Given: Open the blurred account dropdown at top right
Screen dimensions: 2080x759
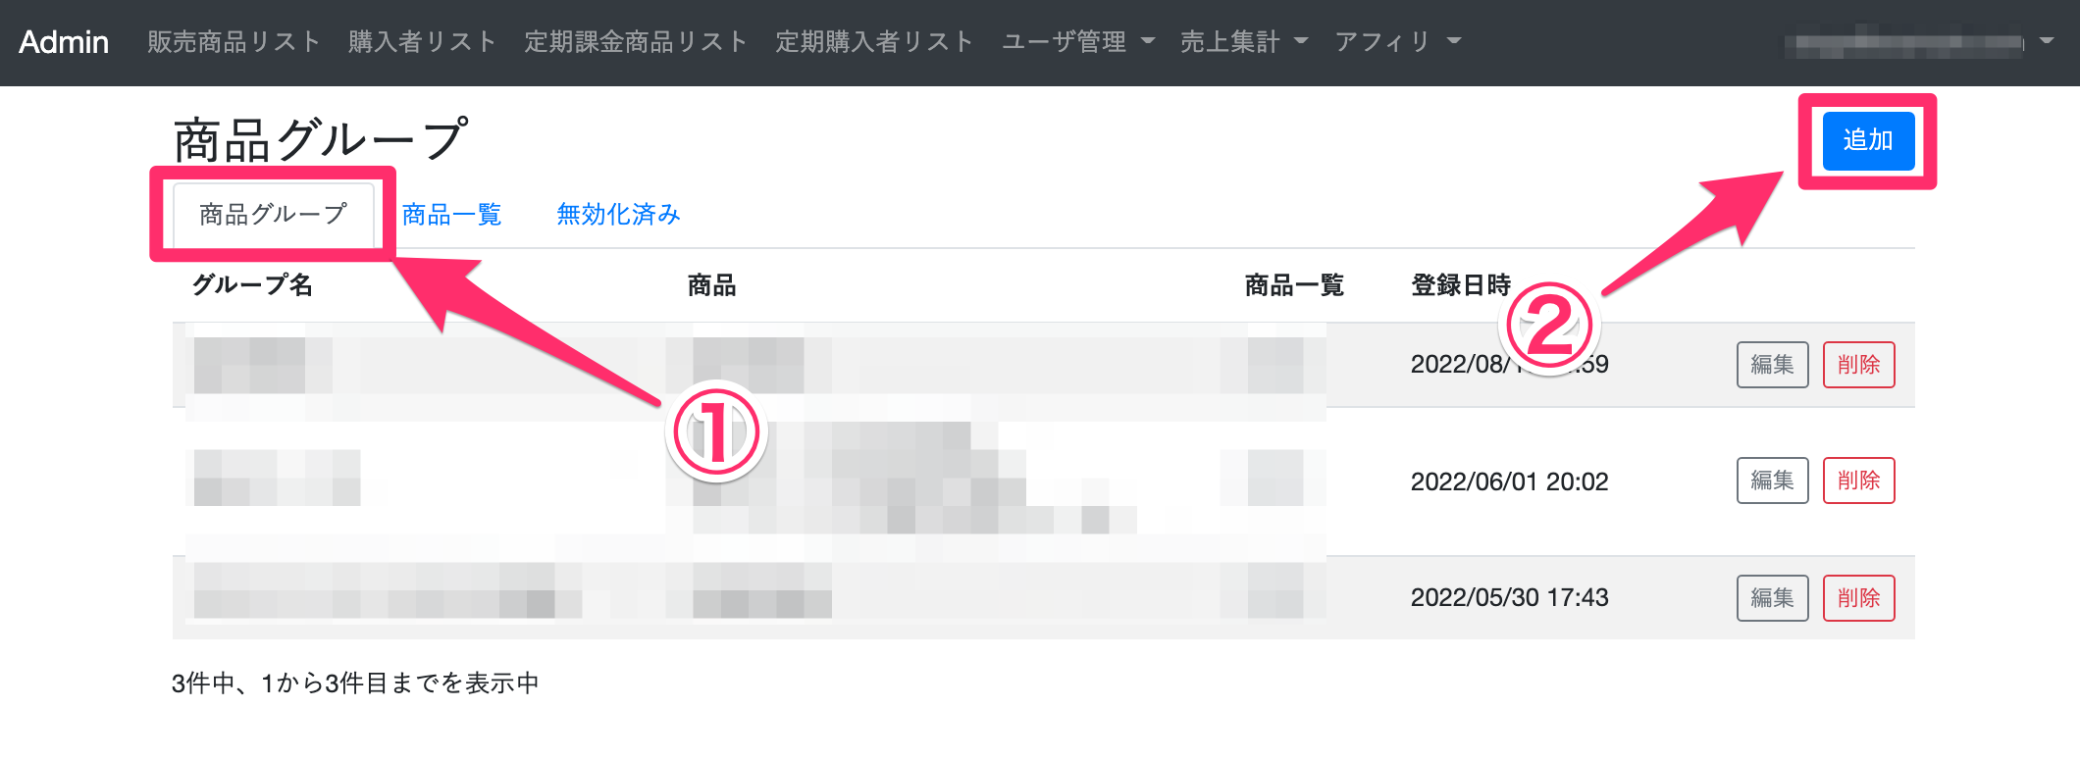Looking at the screenshot, I should click(x=1918, y=42).
